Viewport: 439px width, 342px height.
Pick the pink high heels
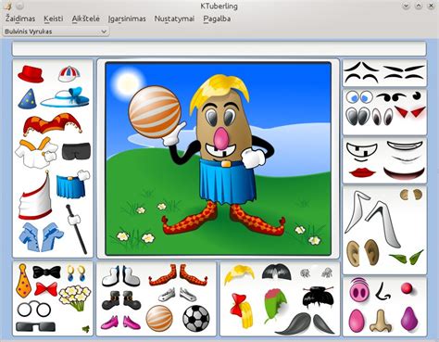120,323
